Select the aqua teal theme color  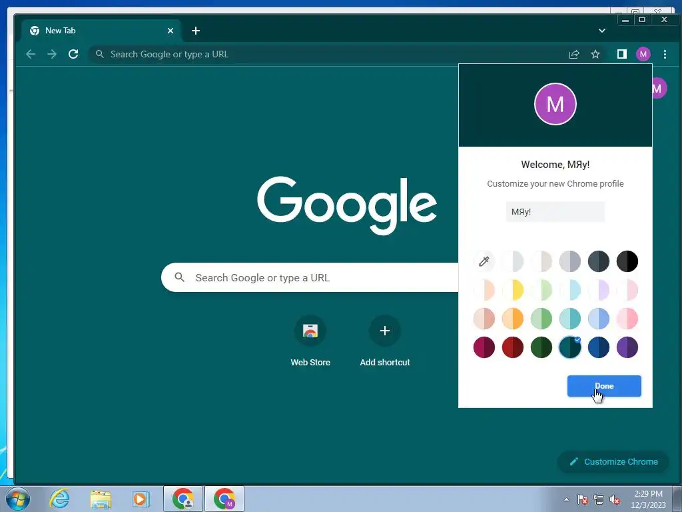570,319
